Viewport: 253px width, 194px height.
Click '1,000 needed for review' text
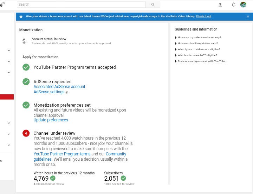[x=119, y=184]
